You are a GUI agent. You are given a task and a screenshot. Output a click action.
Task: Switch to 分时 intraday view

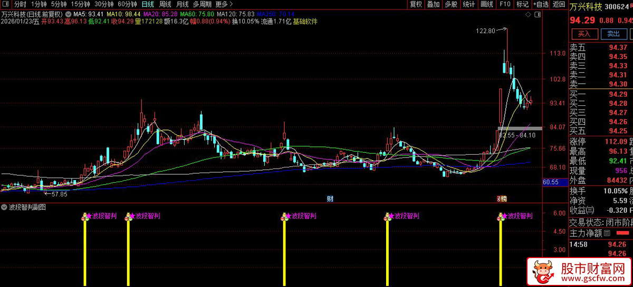click(20, 4)
